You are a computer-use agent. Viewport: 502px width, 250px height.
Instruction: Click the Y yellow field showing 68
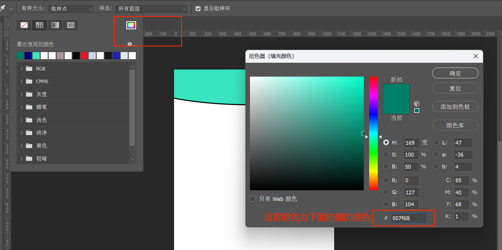tap(462, 204)
